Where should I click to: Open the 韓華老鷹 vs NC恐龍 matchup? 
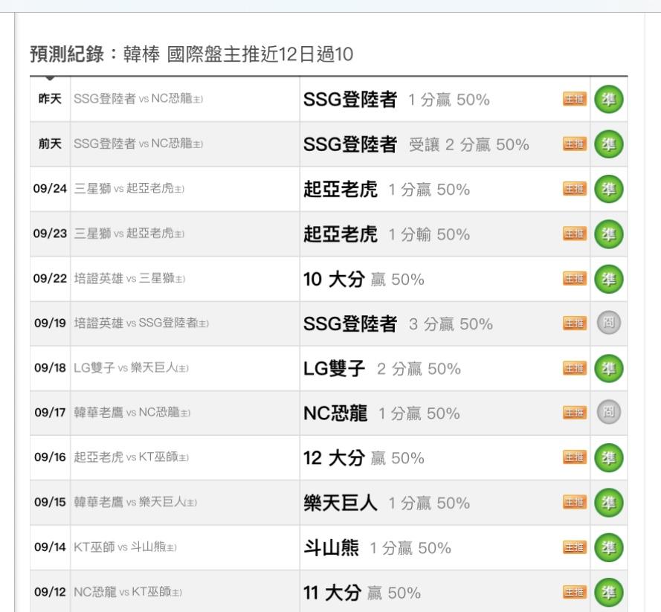(132, 412)
